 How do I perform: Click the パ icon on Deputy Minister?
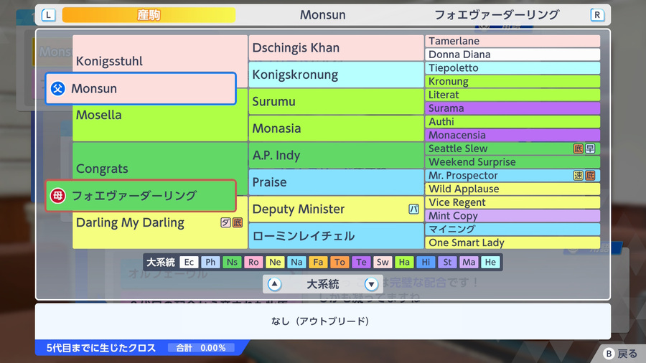point(413,209)
